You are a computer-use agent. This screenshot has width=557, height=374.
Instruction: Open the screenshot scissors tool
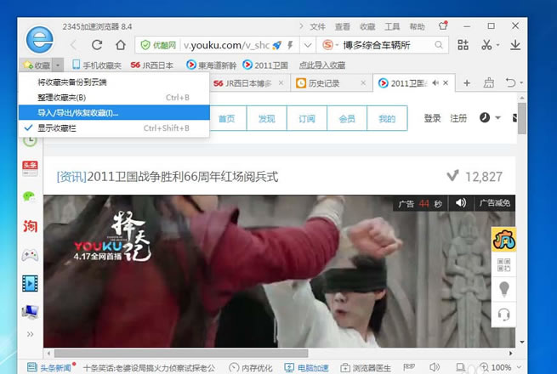pyautogui.click(x=486, y=45)
